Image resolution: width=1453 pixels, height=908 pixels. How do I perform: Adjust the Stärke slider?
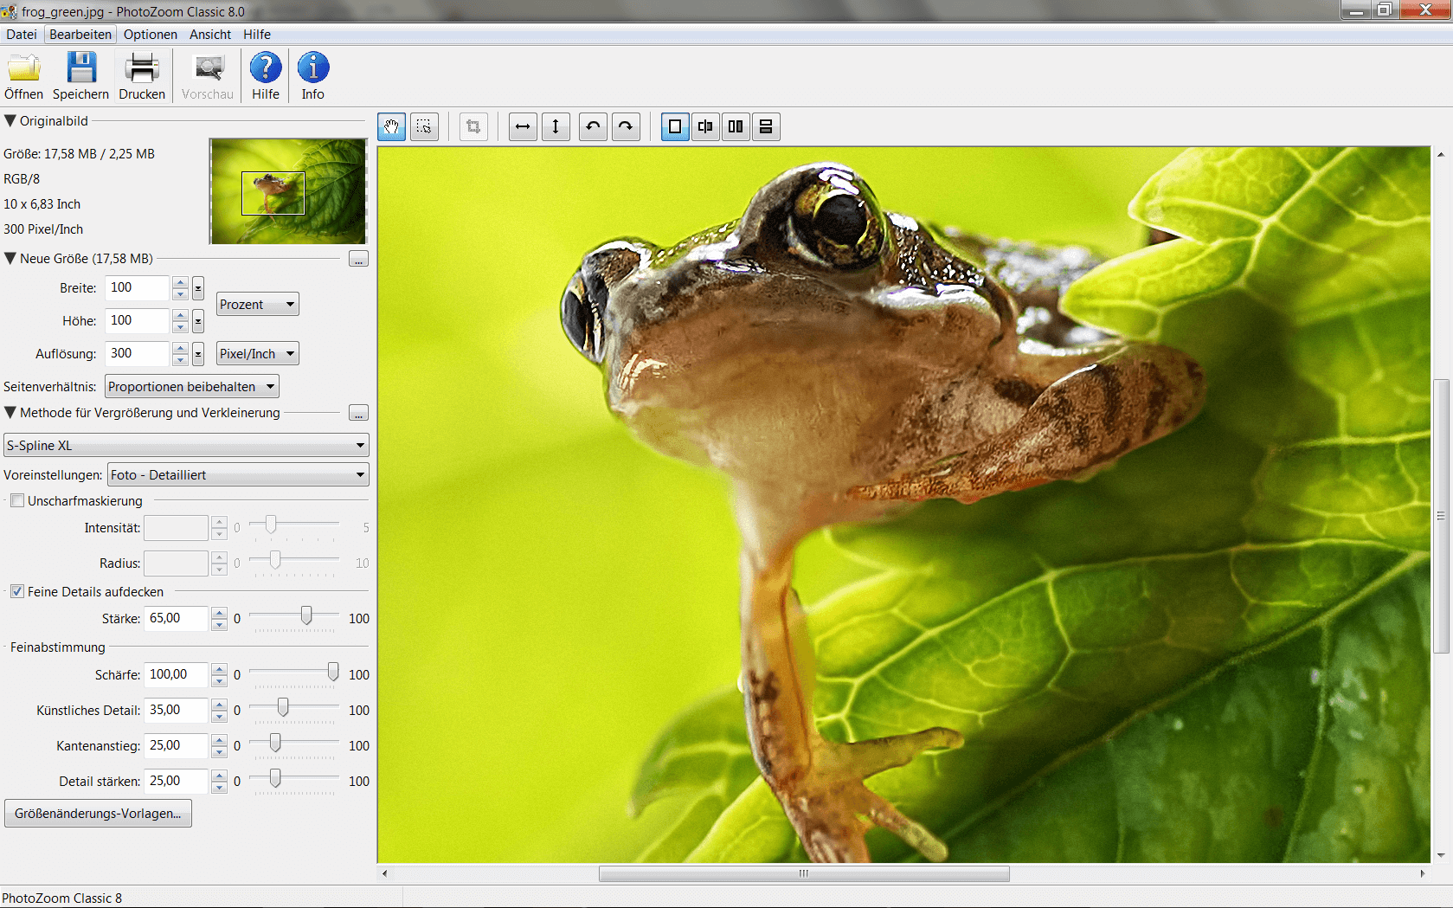pos(305,618)
